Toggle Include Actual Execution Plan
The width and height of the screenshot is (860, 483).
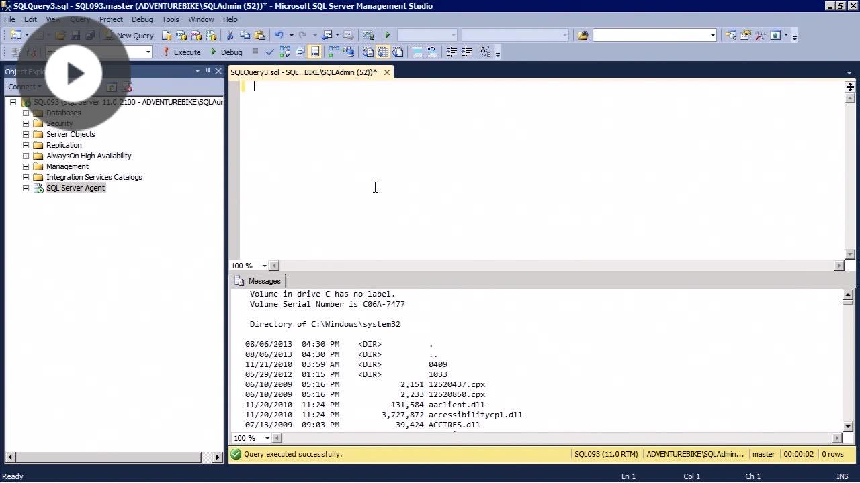334,52
